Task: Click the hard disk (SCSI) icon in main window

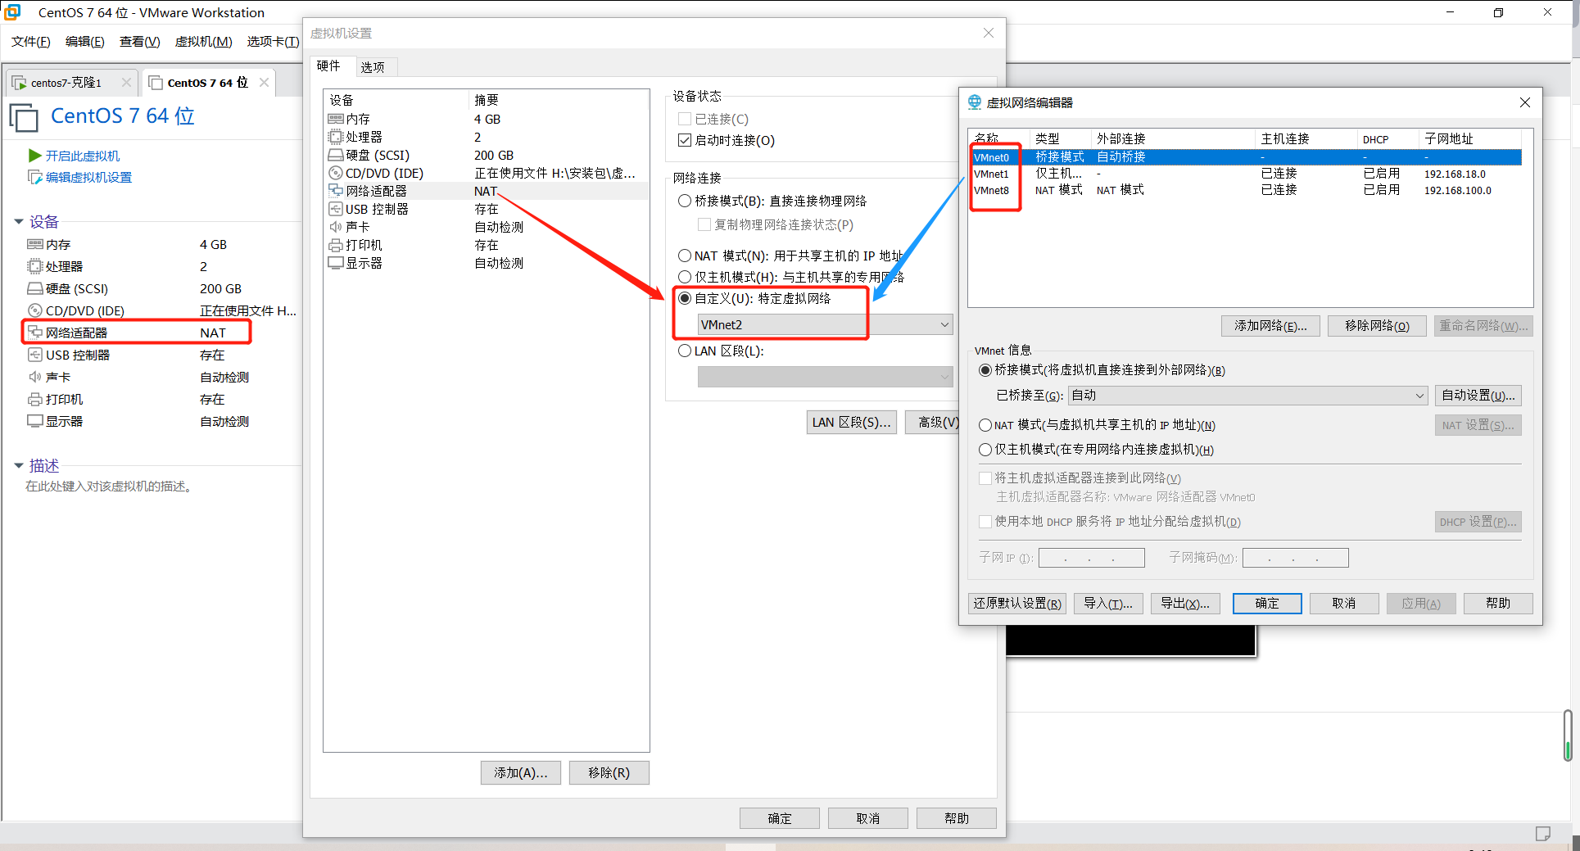Action: click(x=35, y=288)
